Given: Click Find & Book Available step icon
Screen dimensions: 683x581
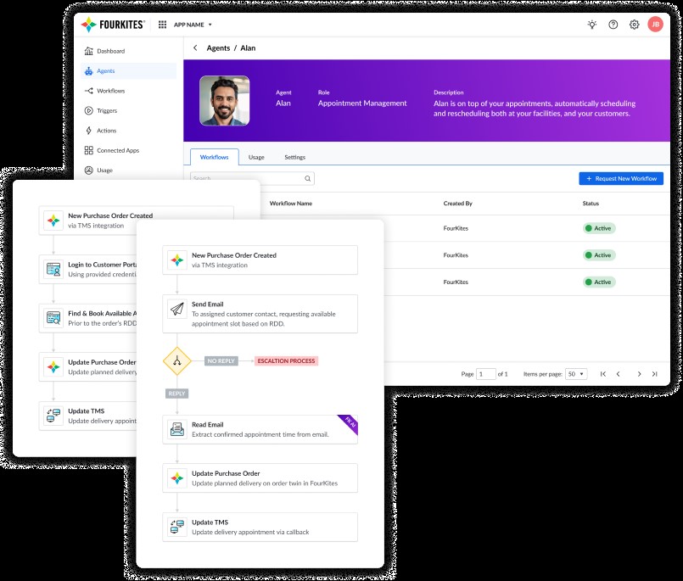Looking at the screenshot, I should pos(53,318).
